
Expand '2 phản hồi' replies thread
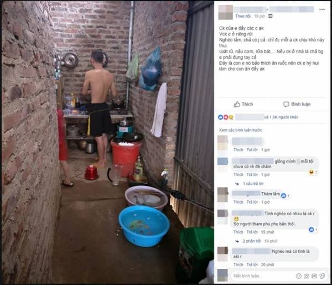(x=252, y=241)
